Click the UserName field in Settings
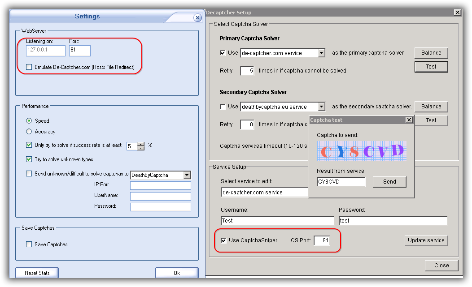Viewport: 472px width, 287px height. click(x=161, y=196)
